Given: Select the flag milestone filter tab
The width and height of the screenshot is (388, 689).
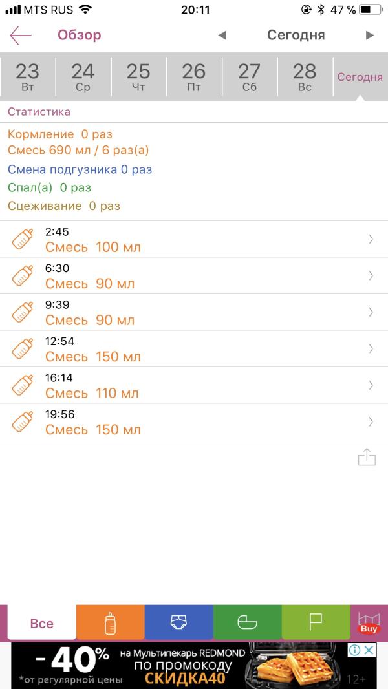Looking at the screenshot, I should pos(316,622).
